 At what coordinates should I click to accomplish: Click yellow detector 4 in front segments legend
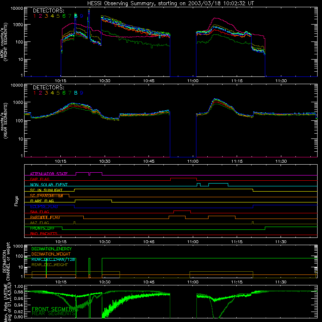52,16
